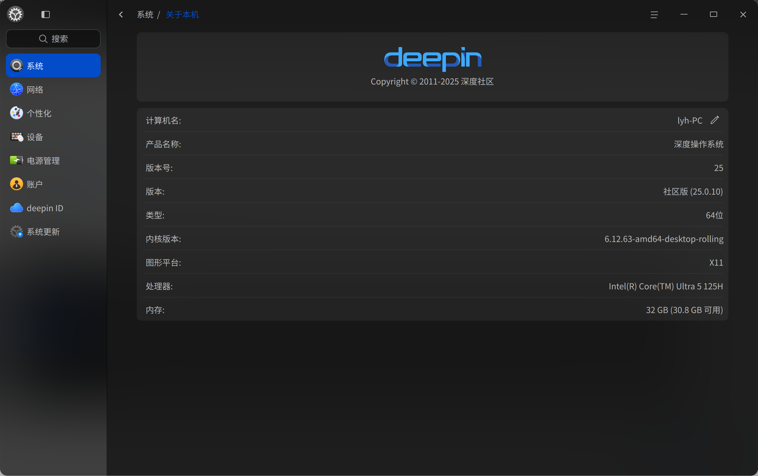This screenshot has height=476, width=758.
Task: Open 个性化 personalization settings
Action: click(53, 113)
